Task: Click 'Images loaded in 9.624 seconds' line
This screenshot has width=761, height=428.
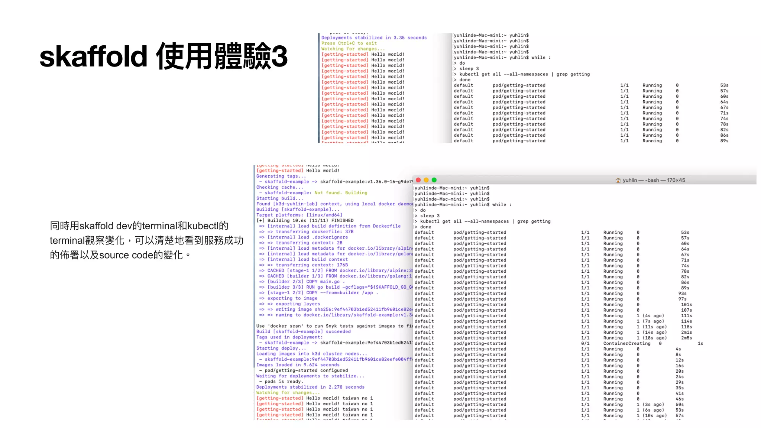Action: 298,365
